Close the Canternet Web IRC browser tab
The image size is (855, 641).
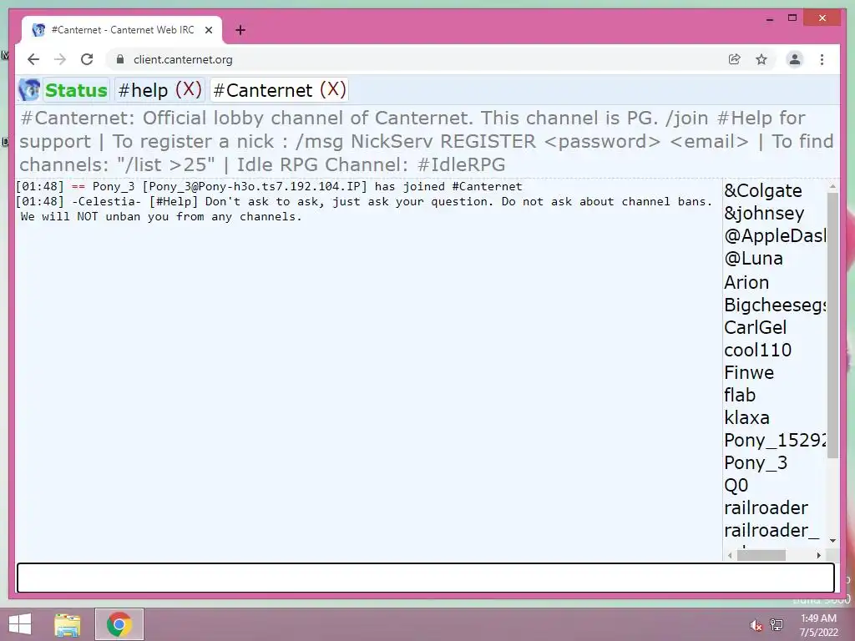pos(208,30)
